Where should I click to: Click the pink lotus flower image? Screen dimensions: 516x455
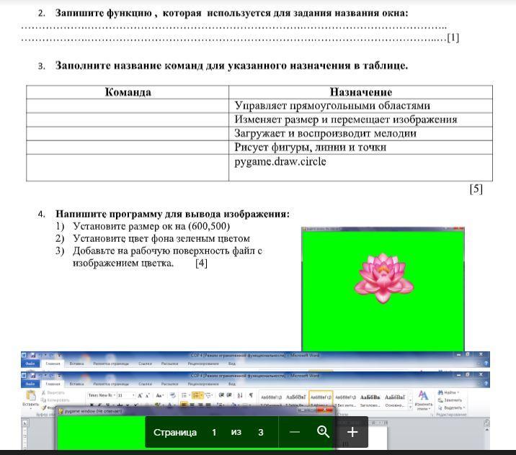[x=383, y=278]
